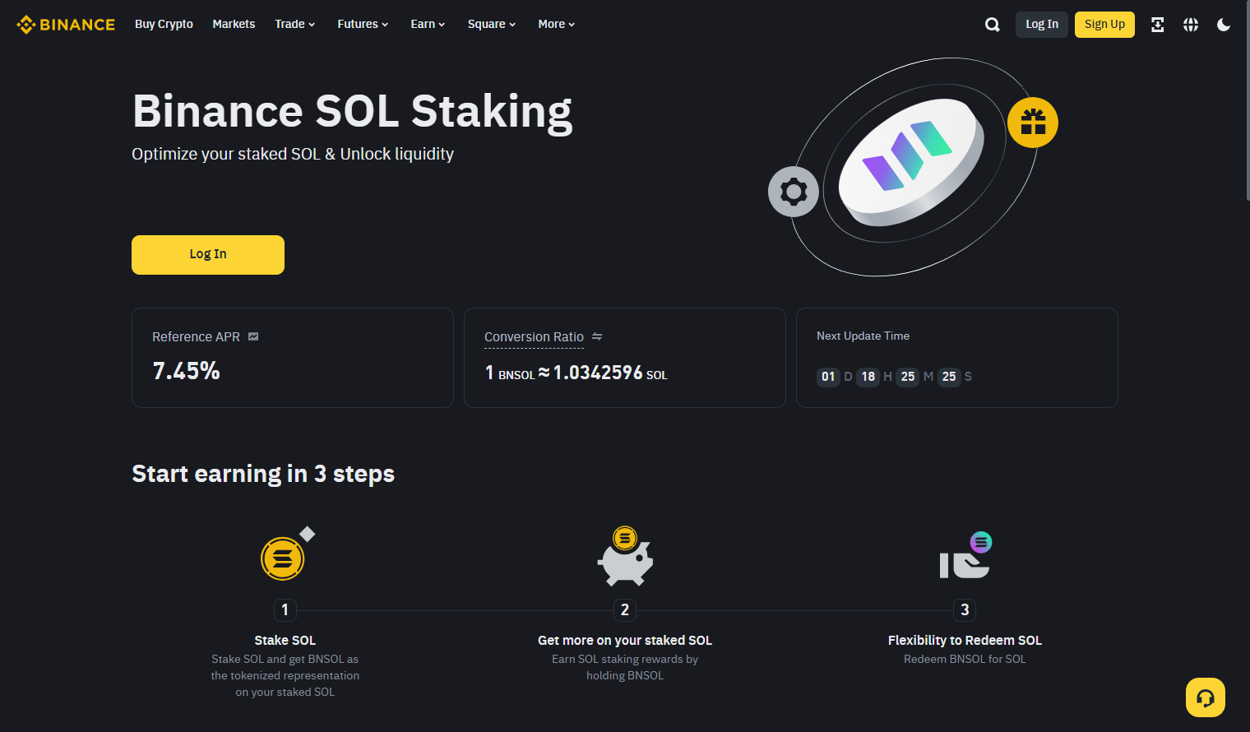This screenshot has height=732, width=1250.
Task: Click the Sign Up button
Action: pos(1104,25)
